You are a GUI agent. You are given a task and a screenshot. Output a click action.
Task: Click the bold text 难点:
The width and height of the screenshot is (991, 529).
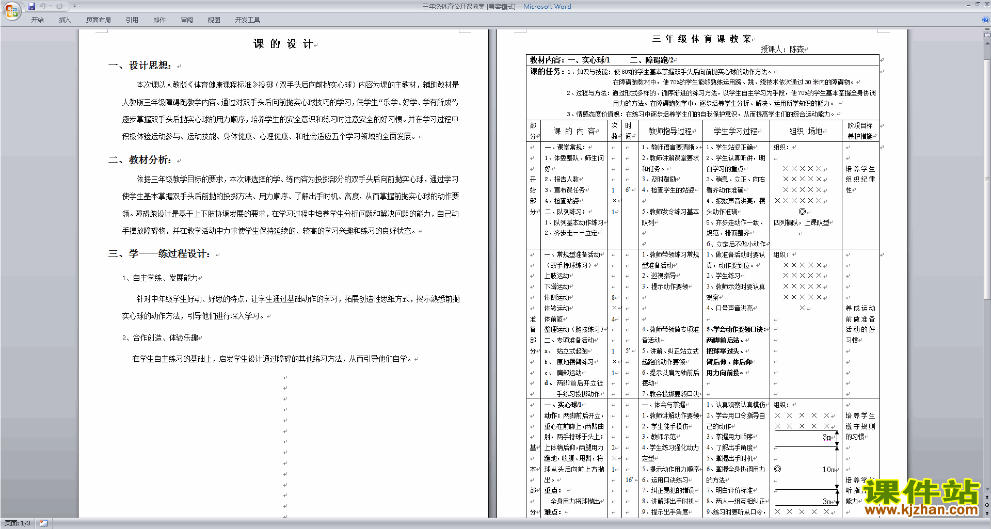point(553,512)
